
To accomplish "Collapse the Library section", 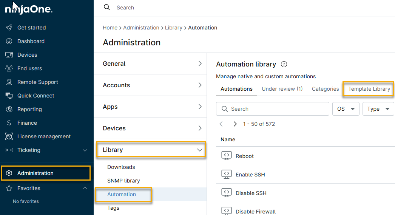I will 200,150.
